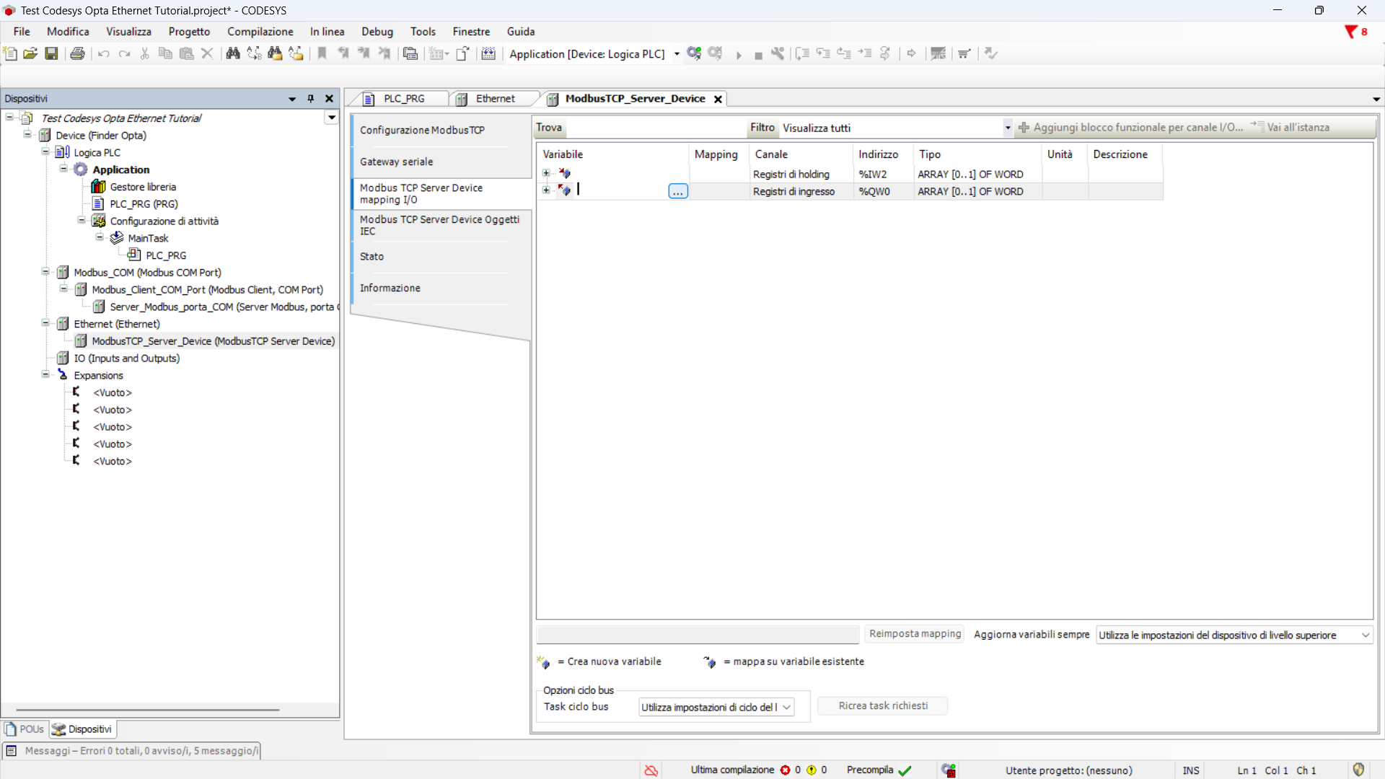Expand the Registri di holding variable row
Screen dimensions: 1385x779
pyautogui.click(x=546, y=173)
